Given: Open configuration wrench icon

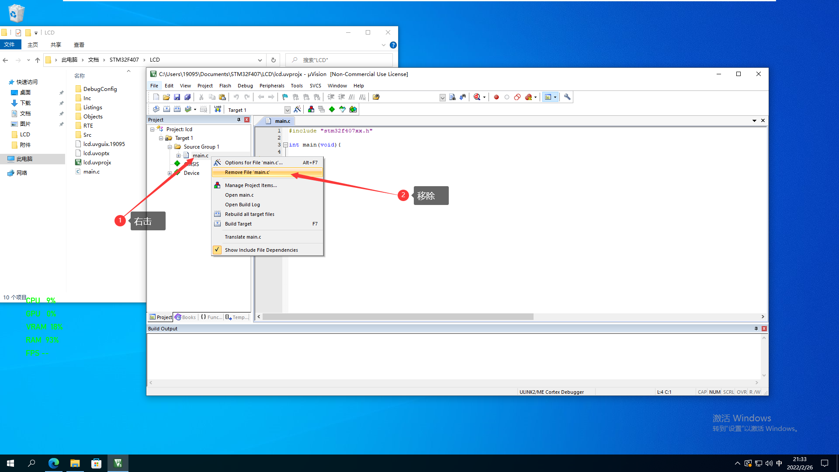Looking at the screenshot, I should pos(567,97).
